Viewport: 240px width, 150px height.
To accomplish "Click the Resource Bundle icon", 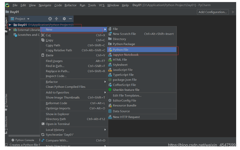I will [x=110, y=105].
